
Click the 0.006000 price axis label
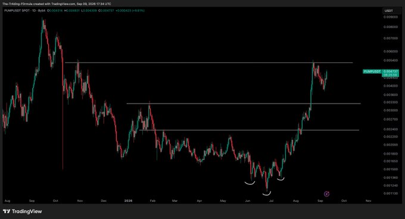click(x=391, y=51)
